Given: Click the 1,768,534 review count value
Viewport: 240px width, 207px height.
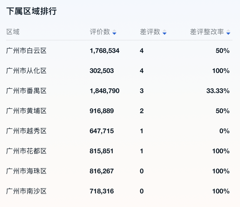Looking at the screenshot, I should 104,51.
